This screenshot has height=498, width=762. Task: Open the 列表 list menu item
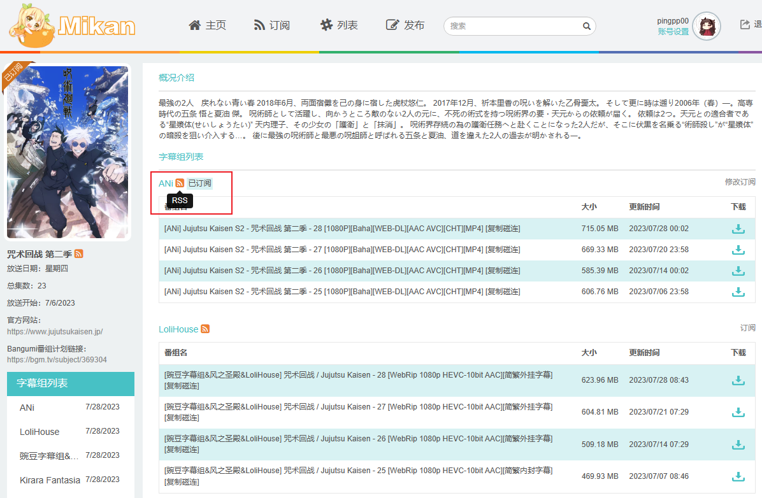pos(339,25)
